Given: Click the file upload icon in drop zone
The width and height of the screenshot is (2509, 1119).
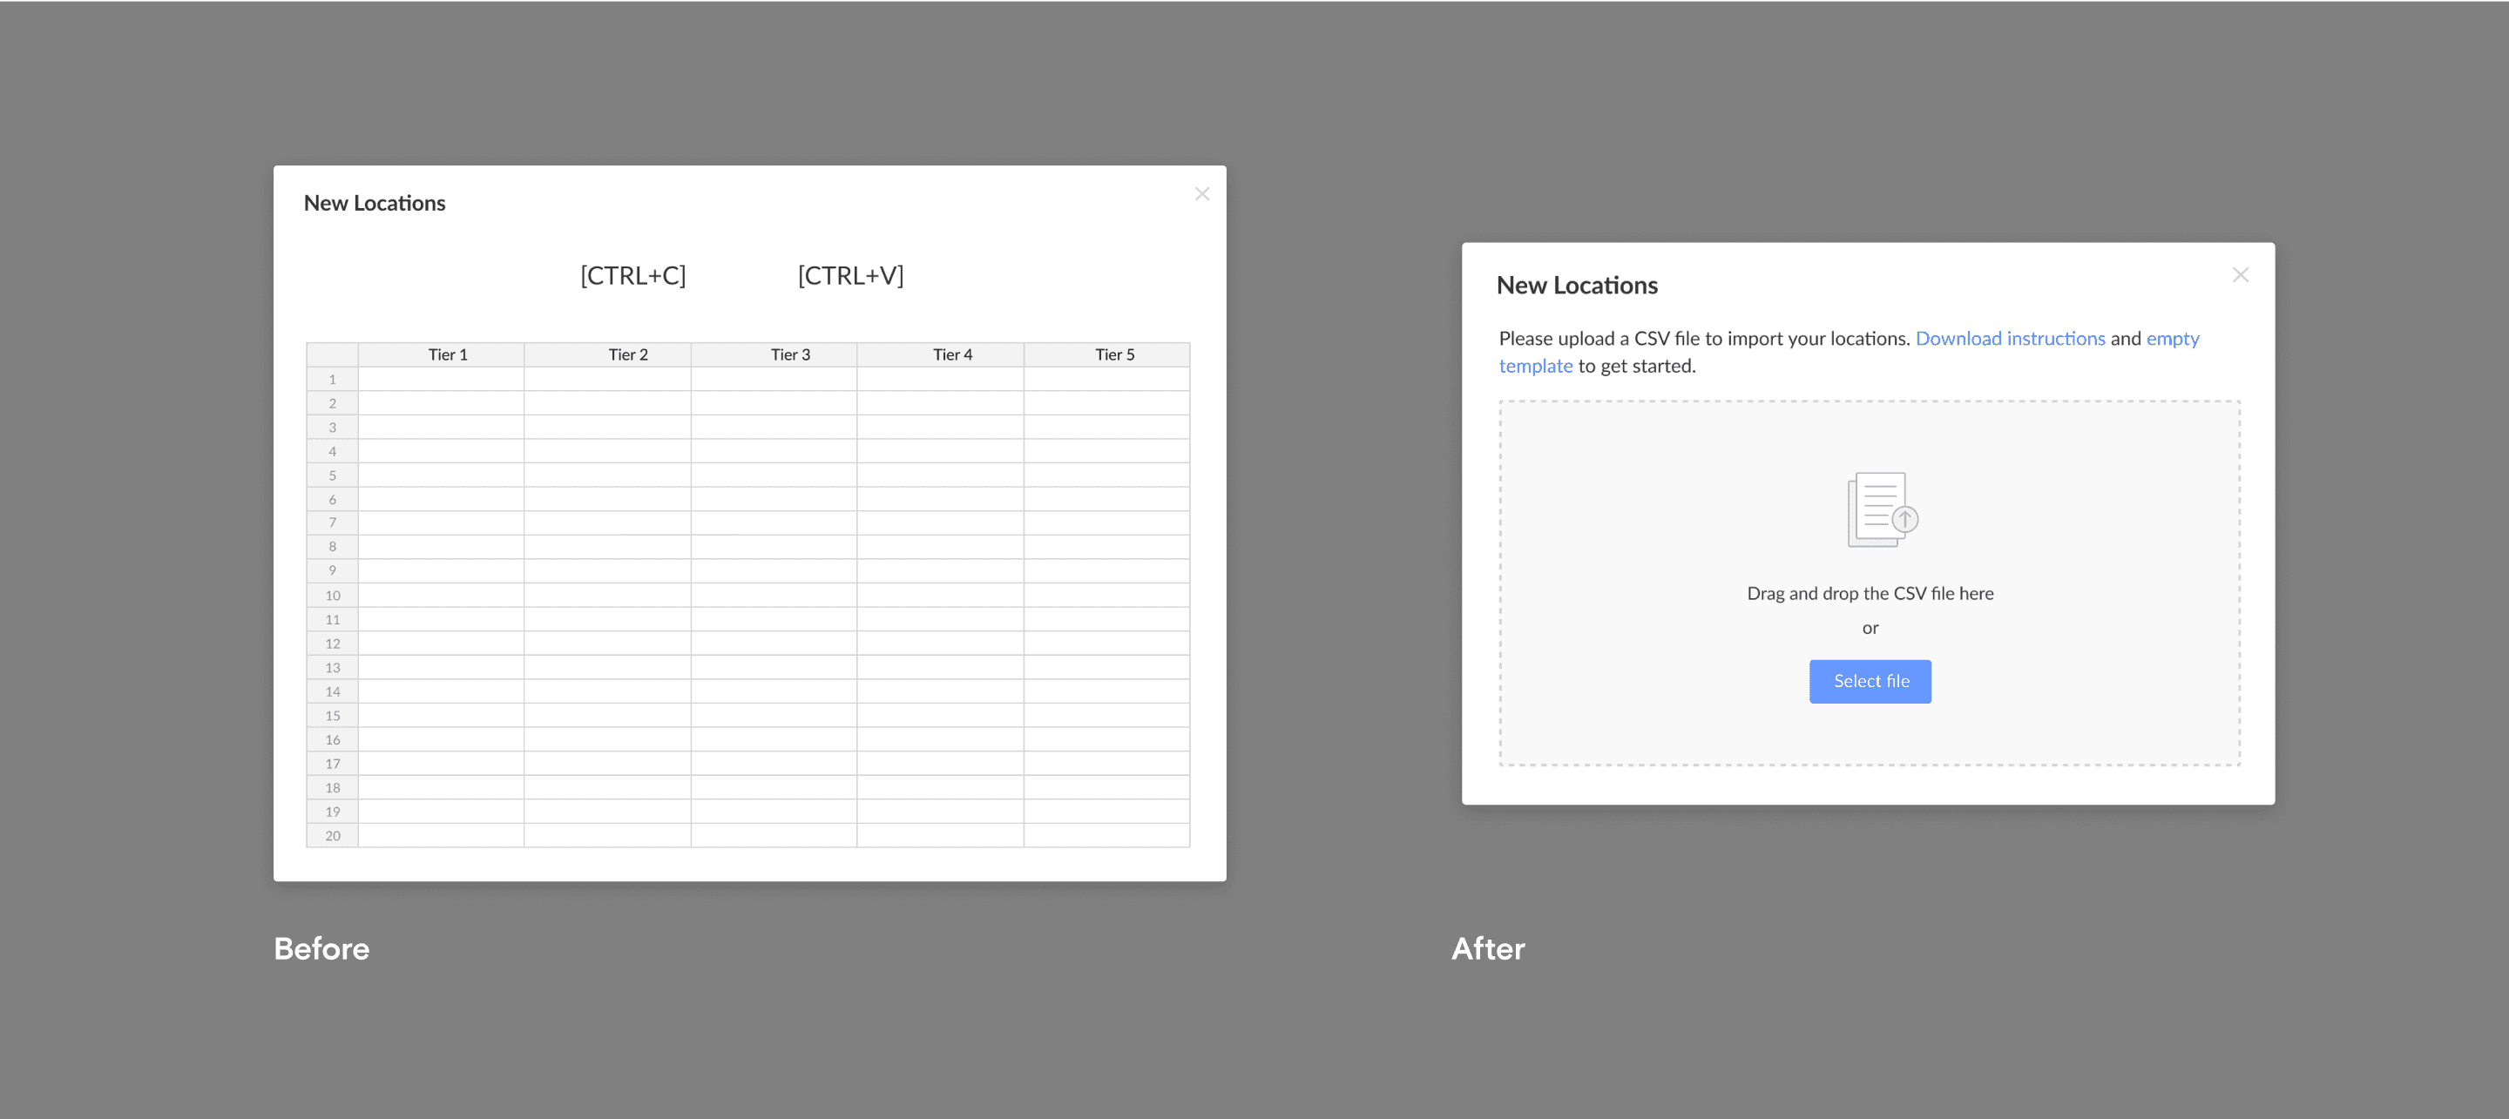Looking at the screenshot, I should pyautogui.click(x=1882, y=509).
